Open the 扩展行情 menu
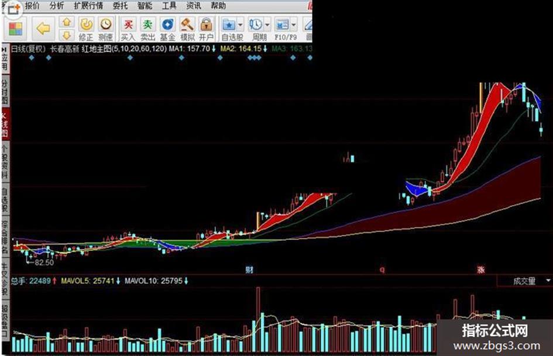This screenshot has height=356, width=553. point(88,6)
